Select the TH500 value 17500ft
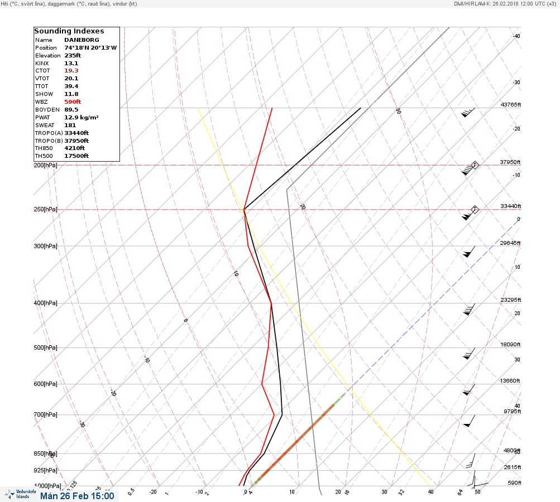Screen dimensions: 560x502 click(76, 156)
